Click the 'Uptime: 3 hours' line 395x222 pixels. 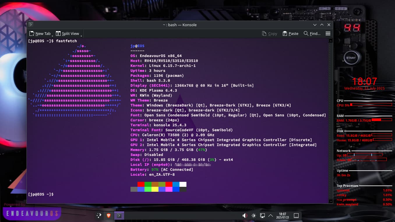coord(148,71)
